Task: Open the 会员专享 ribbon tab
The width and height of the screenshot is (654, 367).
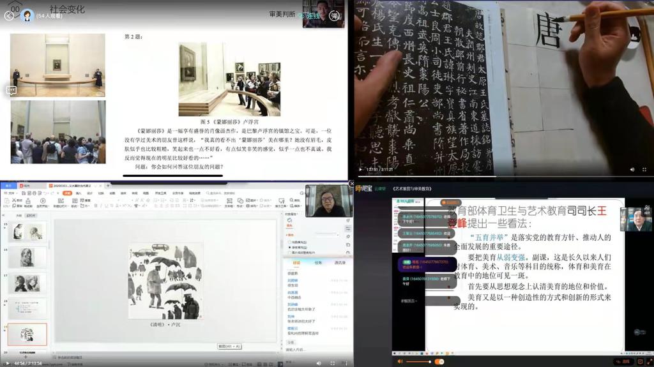Action: [x=178, y=193]
